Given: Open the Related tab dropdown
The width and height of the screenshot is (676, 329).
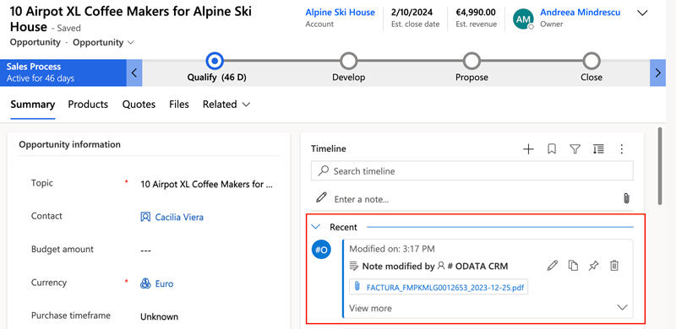Looking at the screenshot, I should [226, 105].
